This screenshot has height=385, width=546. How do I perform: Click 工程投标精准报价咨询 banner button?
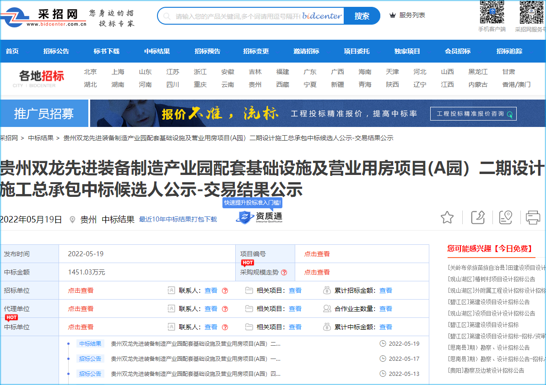[x=473, y=114]
